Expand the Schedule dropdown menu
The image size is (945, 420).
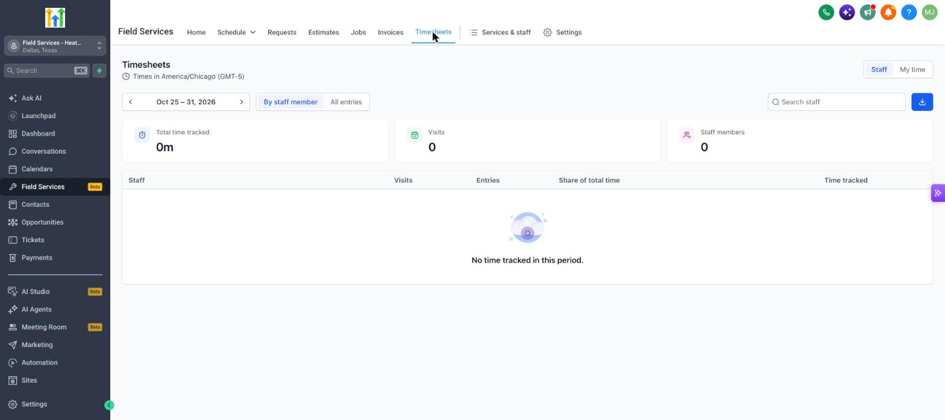[x=236, y=33]
